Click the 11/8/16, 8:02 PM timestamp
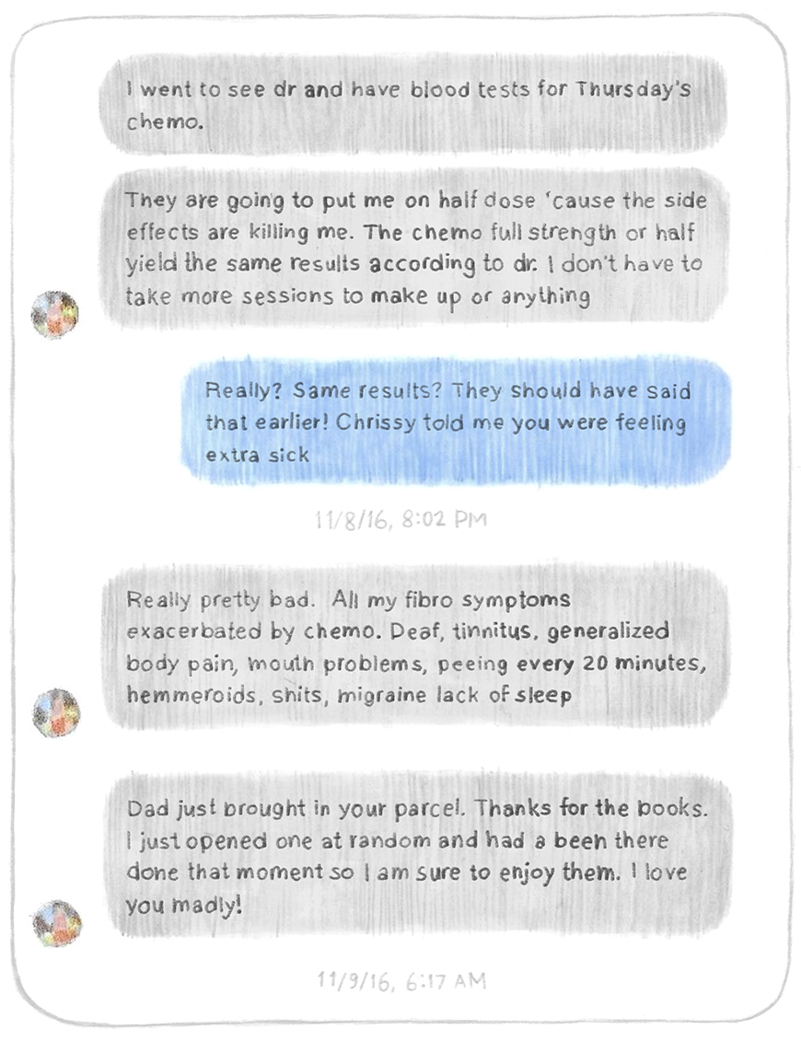The height and width of the screenshot is (1041, 801). (401, 518)
